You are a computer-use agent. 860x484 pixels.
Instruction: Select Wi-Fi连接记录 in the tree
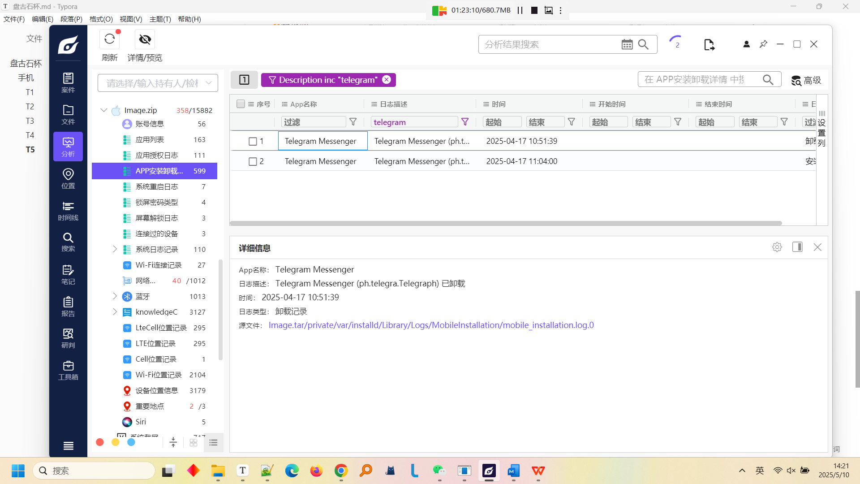point(155,265)
